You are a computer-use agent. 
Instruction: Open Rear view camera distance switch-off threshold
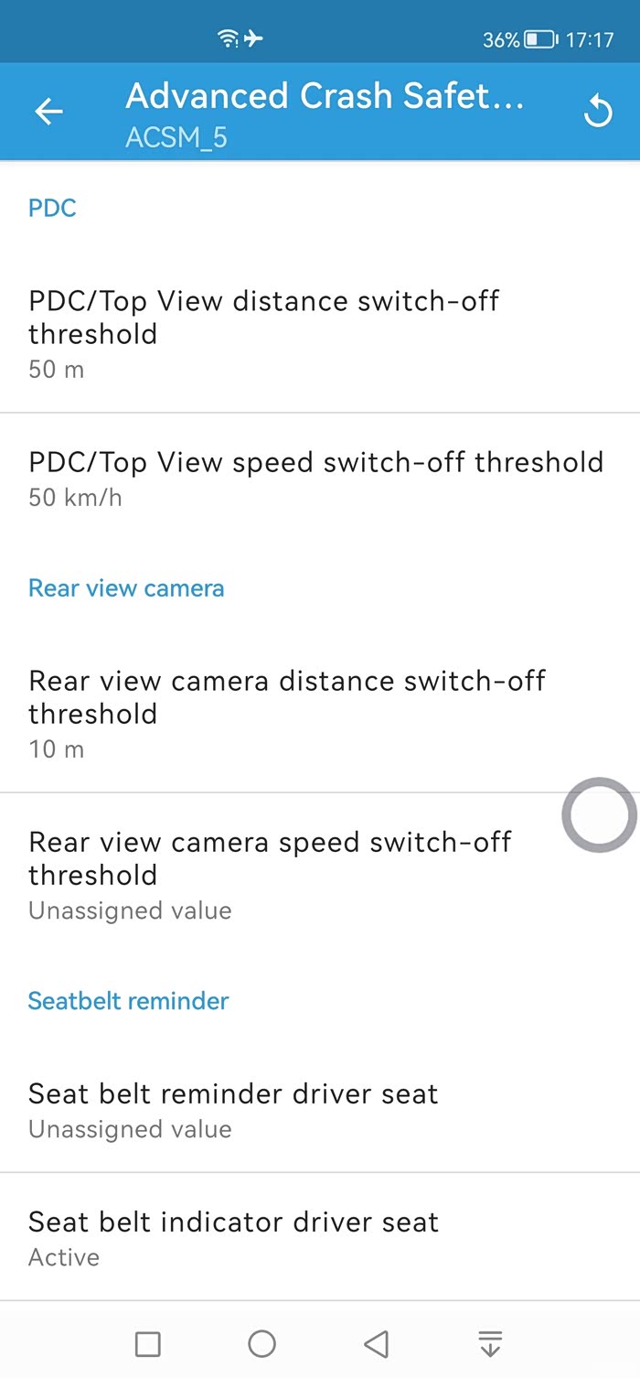tap(320, 714)
